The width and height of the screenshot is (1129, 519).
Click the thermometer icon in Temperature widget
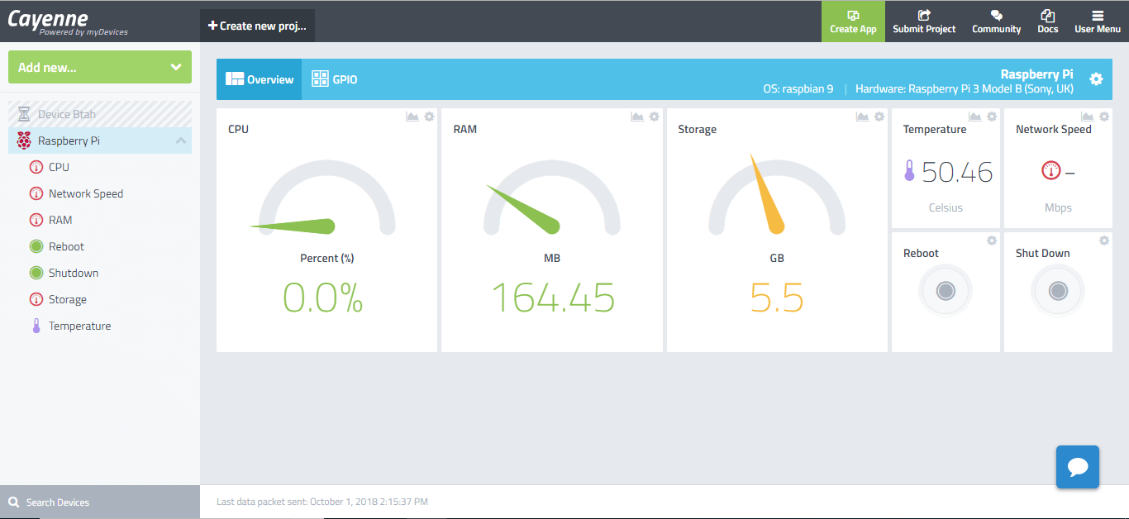[x=909, y=171]
